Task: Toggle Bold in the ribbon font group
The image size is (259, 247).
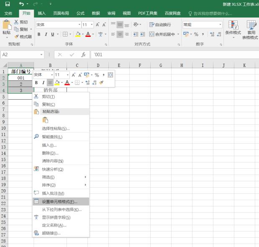Action: coord(39,34)
